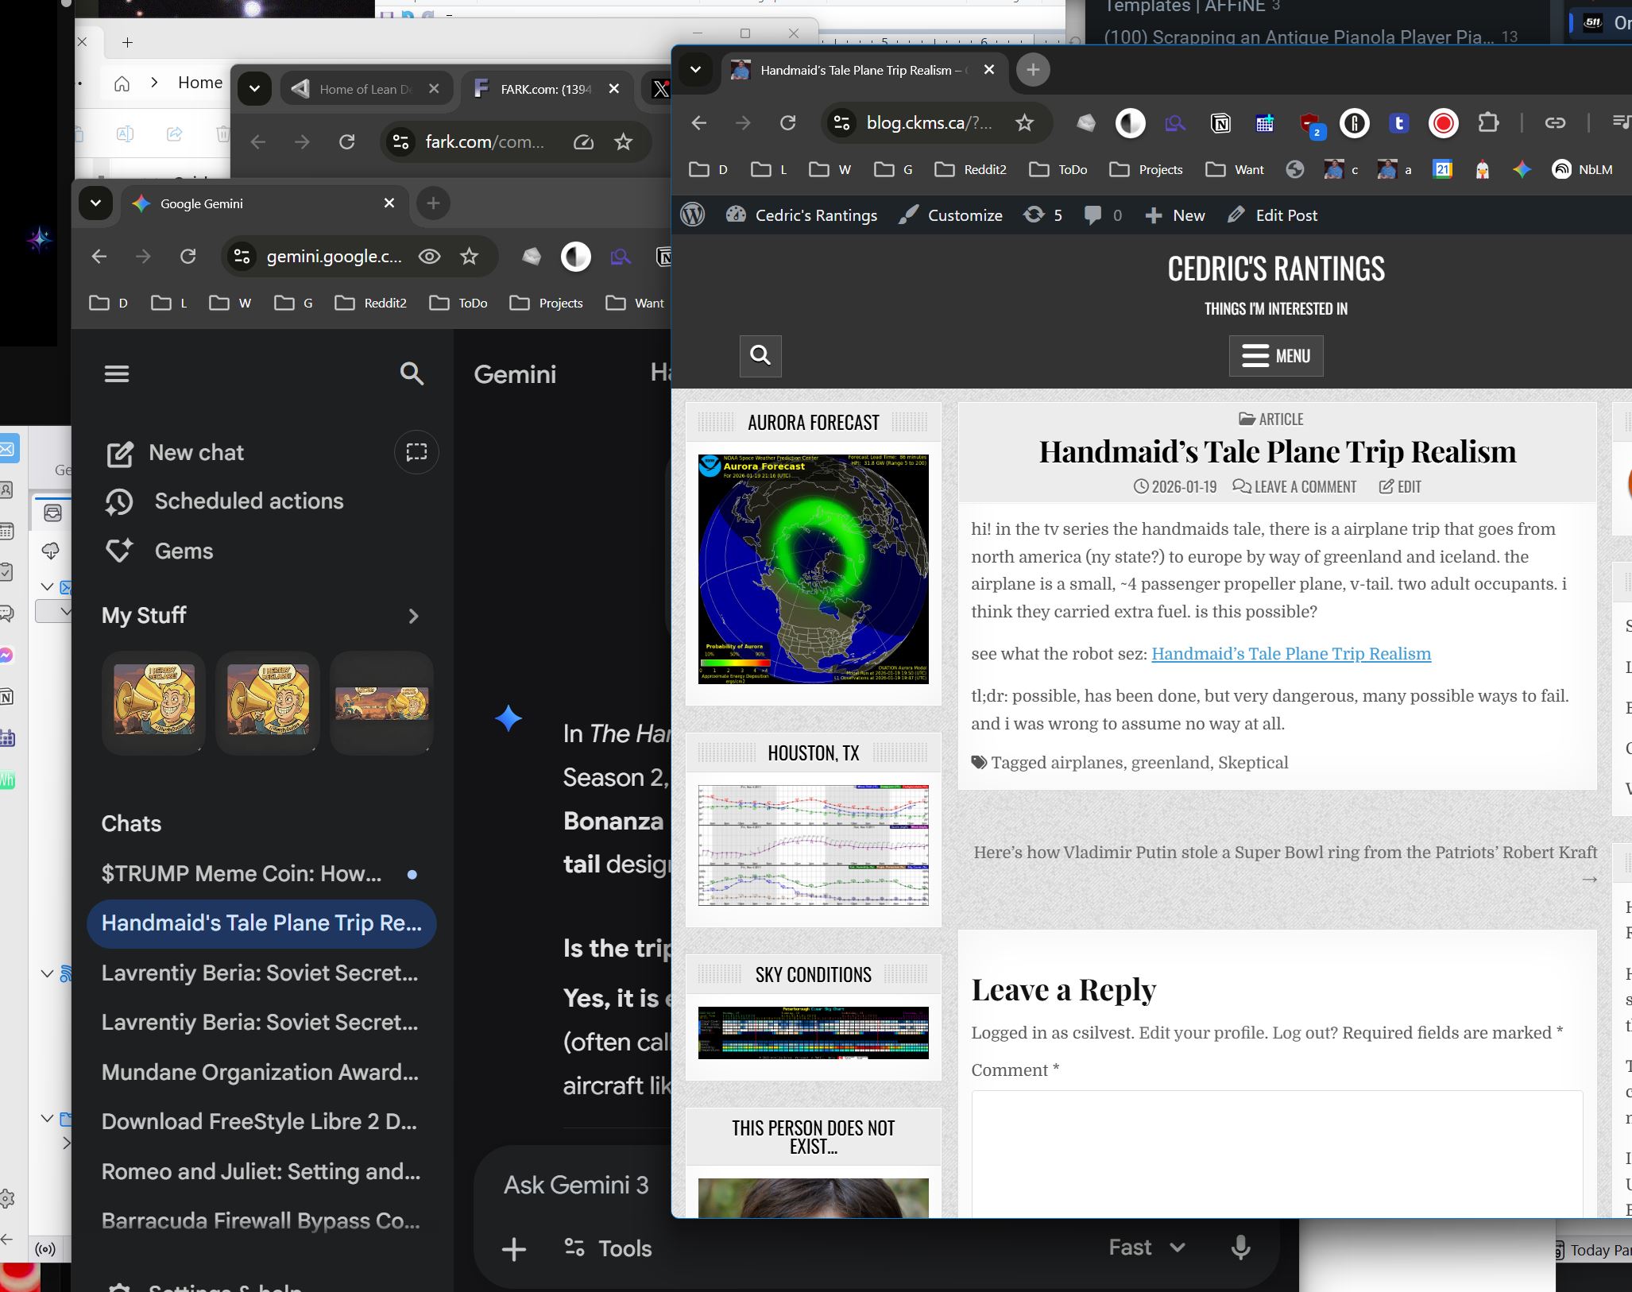1632x1292 pixels.
Task: Open Chrome extensions puzzle icon
Action: point(1487,122)
